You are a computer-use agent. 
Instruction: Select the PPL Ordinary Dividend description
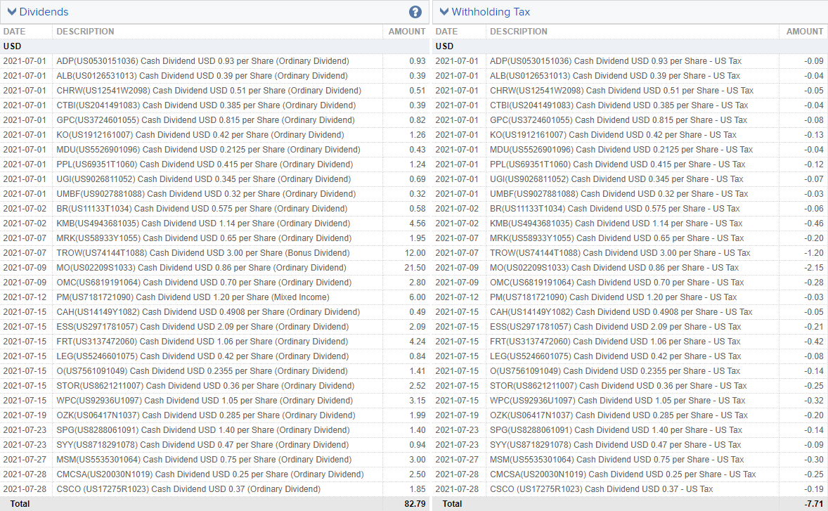(x=205, y=164)
